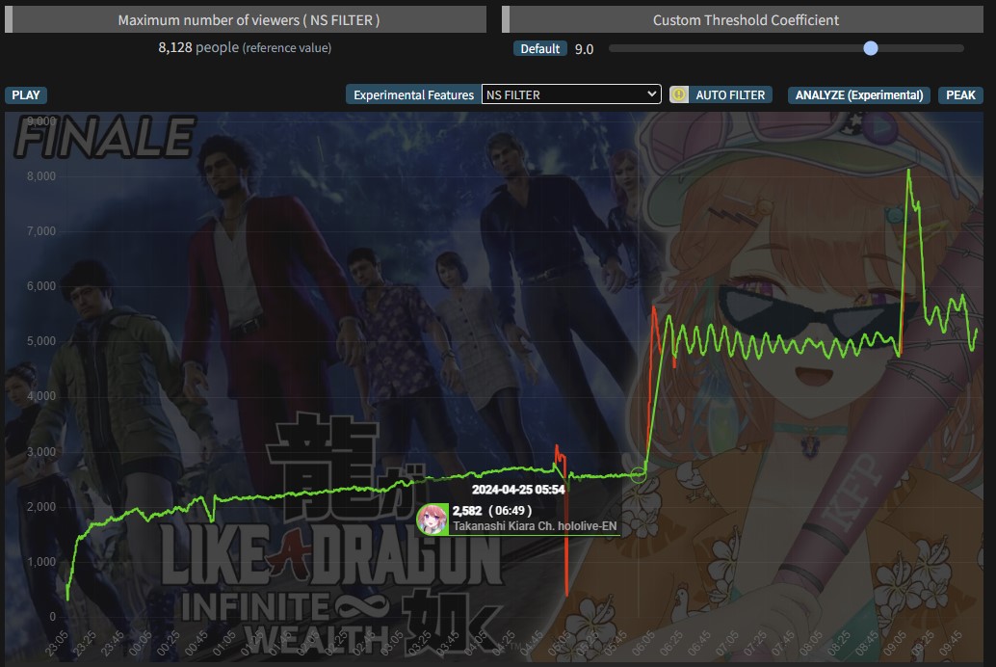
Task: Run ANALYZE (Experimental)
Action: 859,94
